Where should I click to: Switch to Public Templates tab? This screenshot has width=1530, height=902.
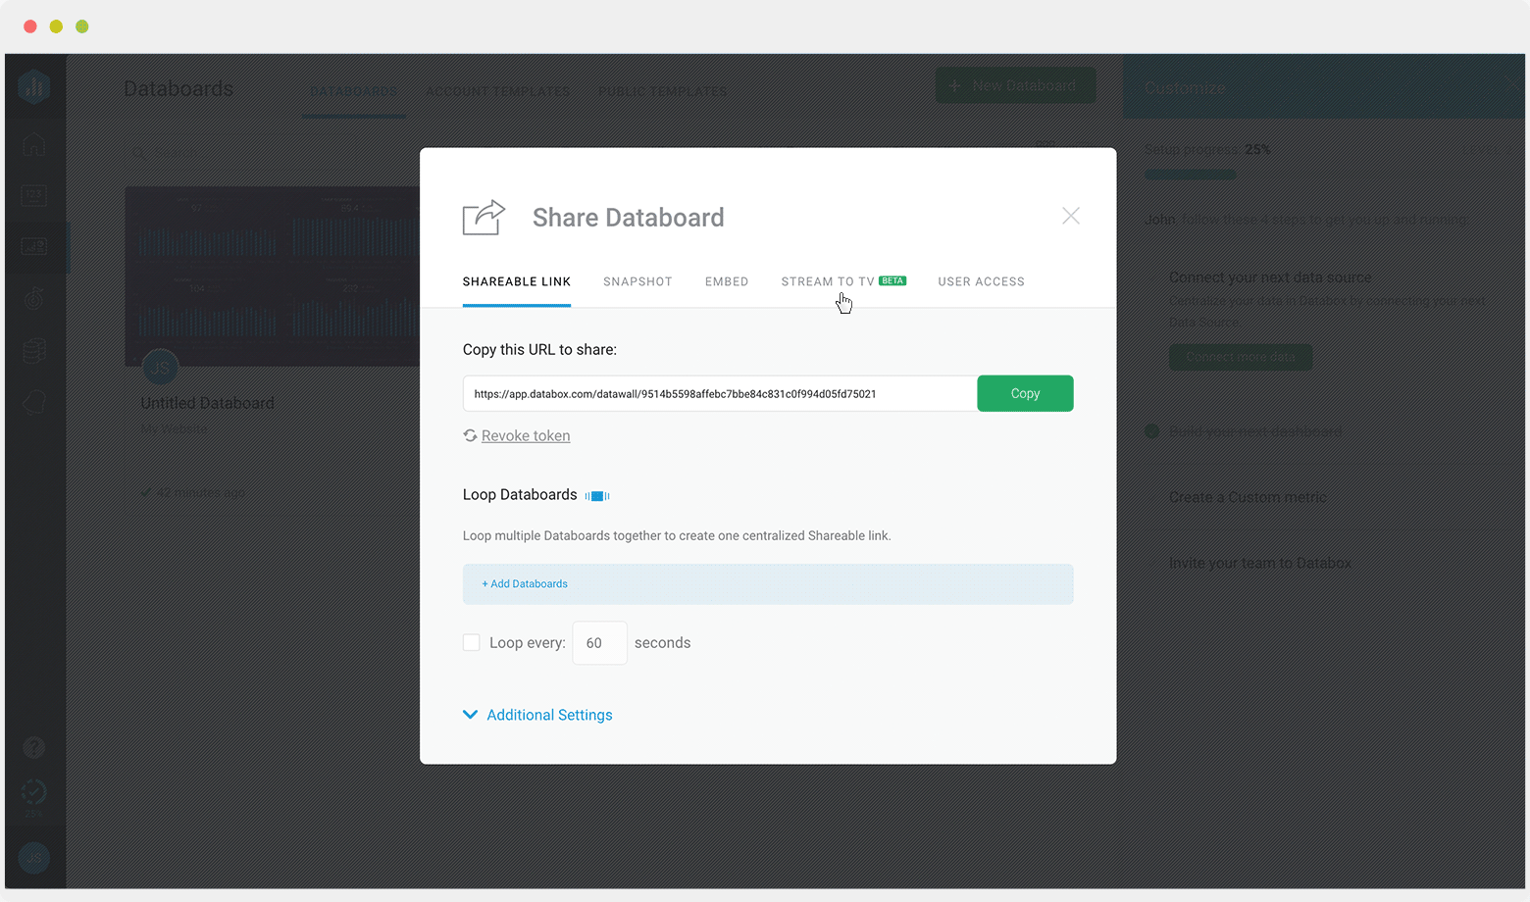[663, 91]
